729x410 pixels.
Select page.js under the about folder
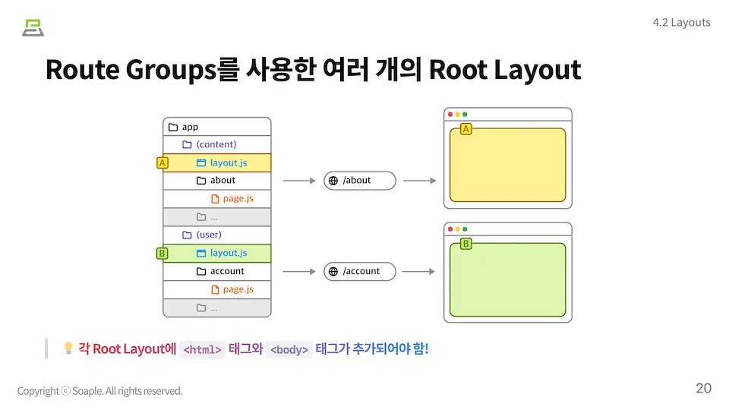[x=217, y=199]
